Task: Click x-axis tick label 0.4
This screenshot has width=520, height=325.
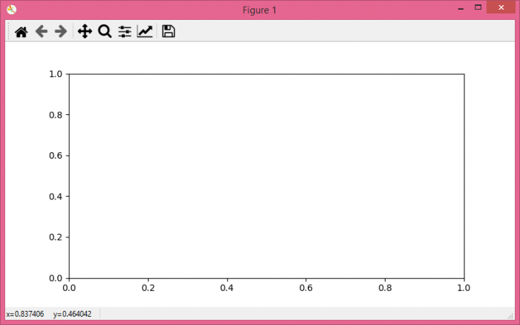Action: [x=227, y=288]
